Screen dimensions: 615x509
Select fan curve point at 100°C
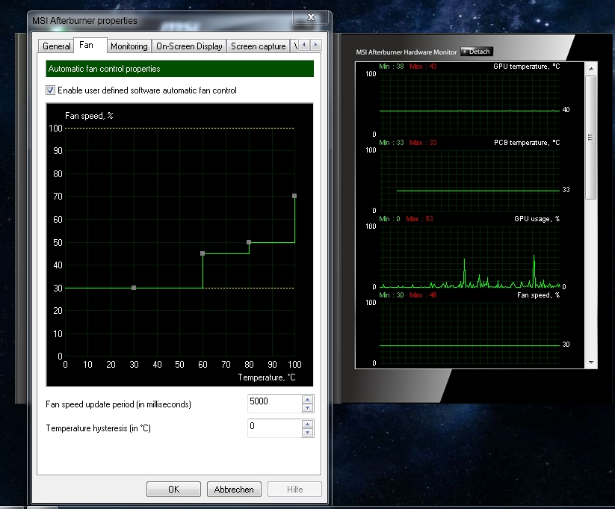click(294, 196)
